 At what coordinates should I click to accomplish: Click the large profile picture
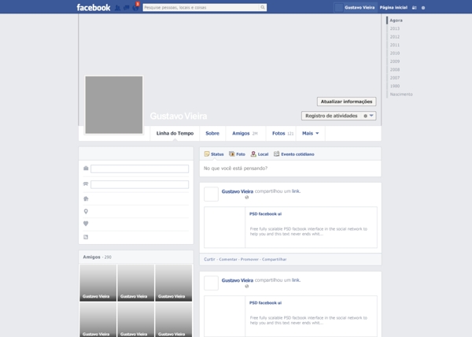[114, 105]
